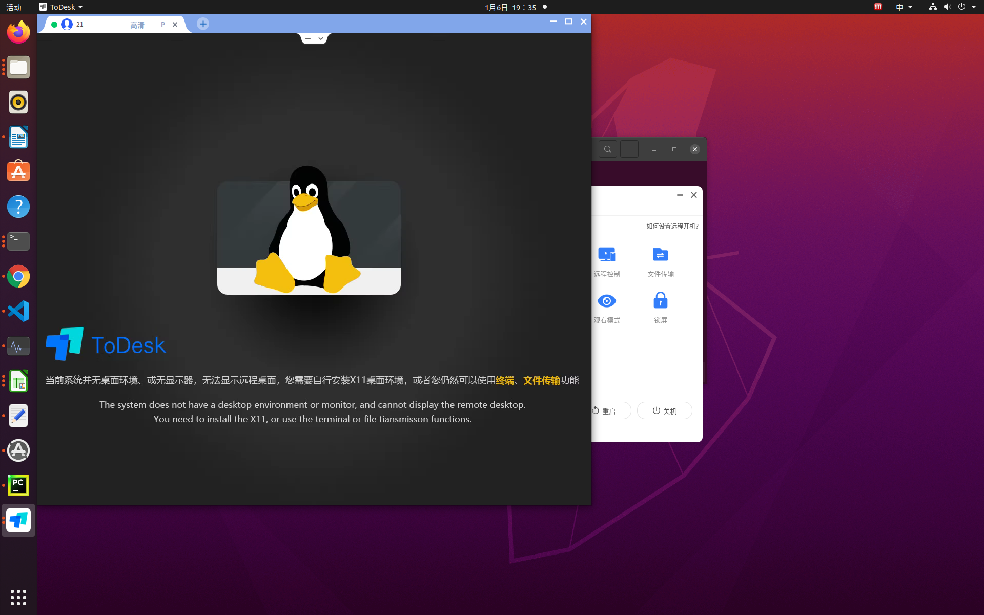Launch PyCharm from the dock
This screenshot has height=615, width=984.
[x=18, y=485]
